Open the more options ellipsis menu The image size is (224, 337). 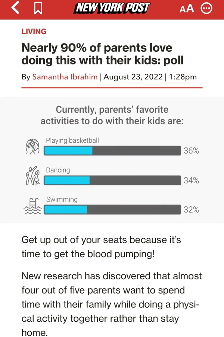[206, 8]
